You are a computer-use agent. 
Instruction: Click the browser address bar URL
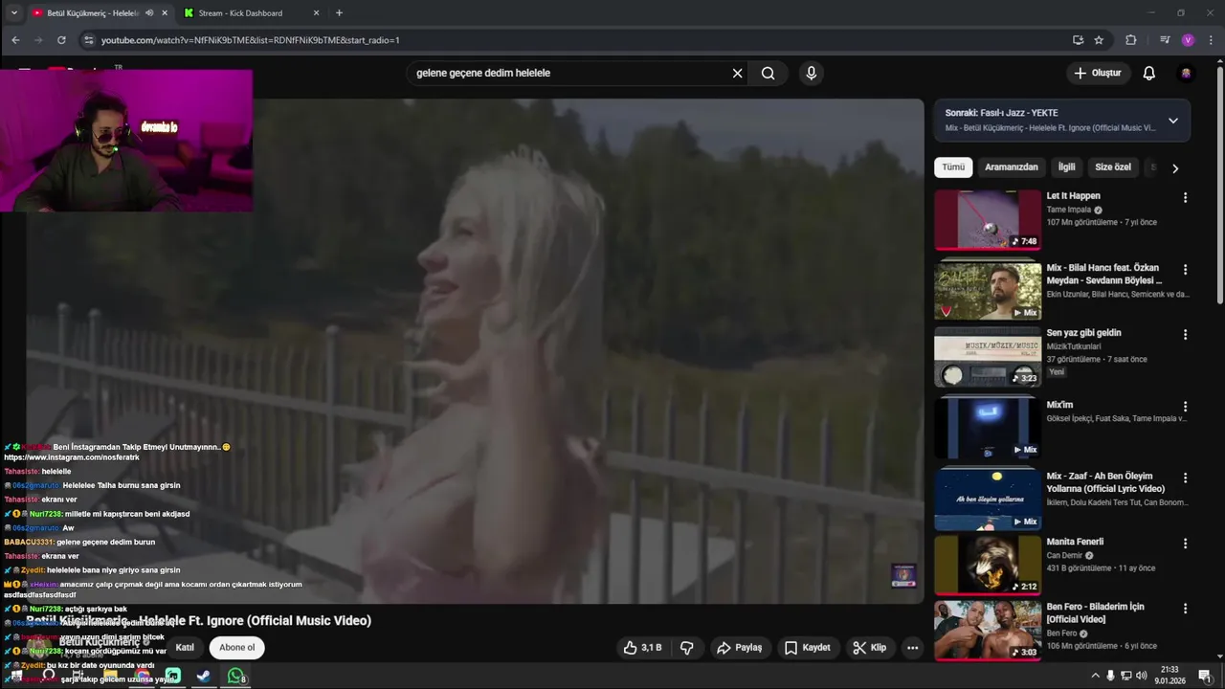[251, 40]
